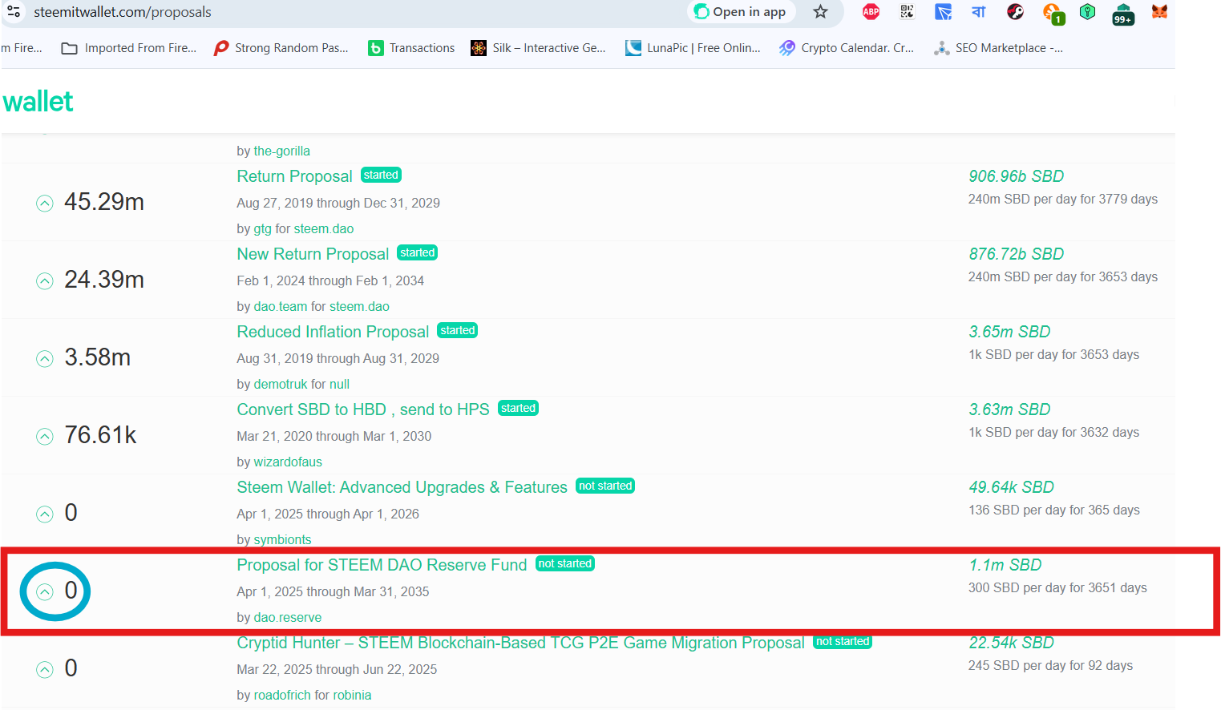Select the 22.54k SBD amount
This screenshot has height=710, width=1221.
click(x=1011, y=643)
